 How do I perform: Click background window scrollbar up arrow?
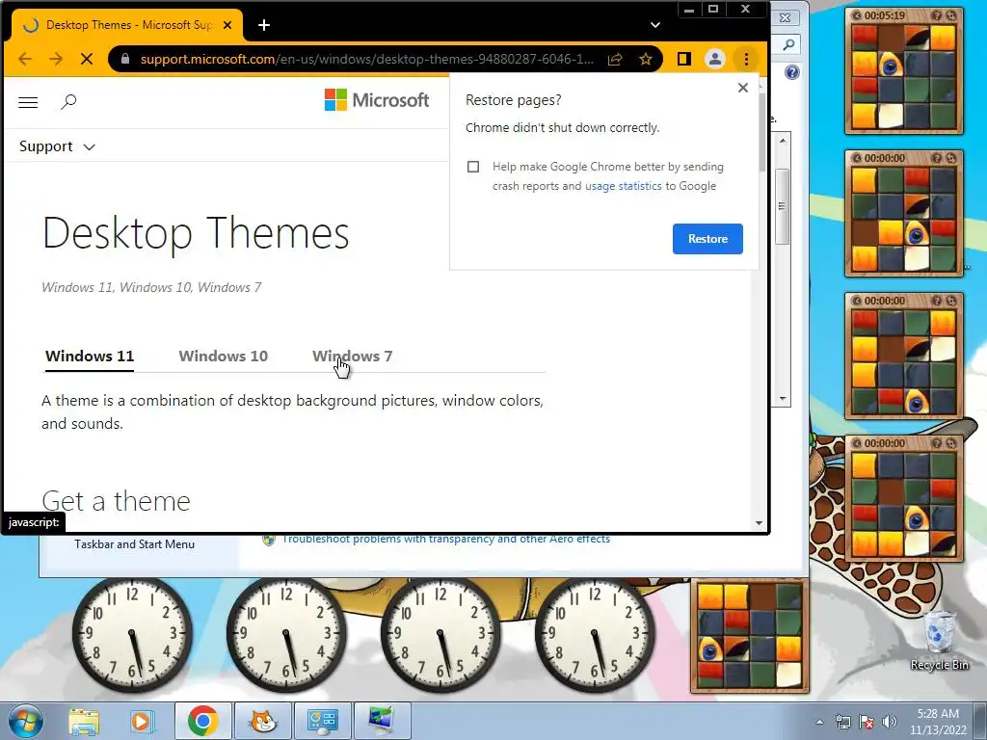783,141
